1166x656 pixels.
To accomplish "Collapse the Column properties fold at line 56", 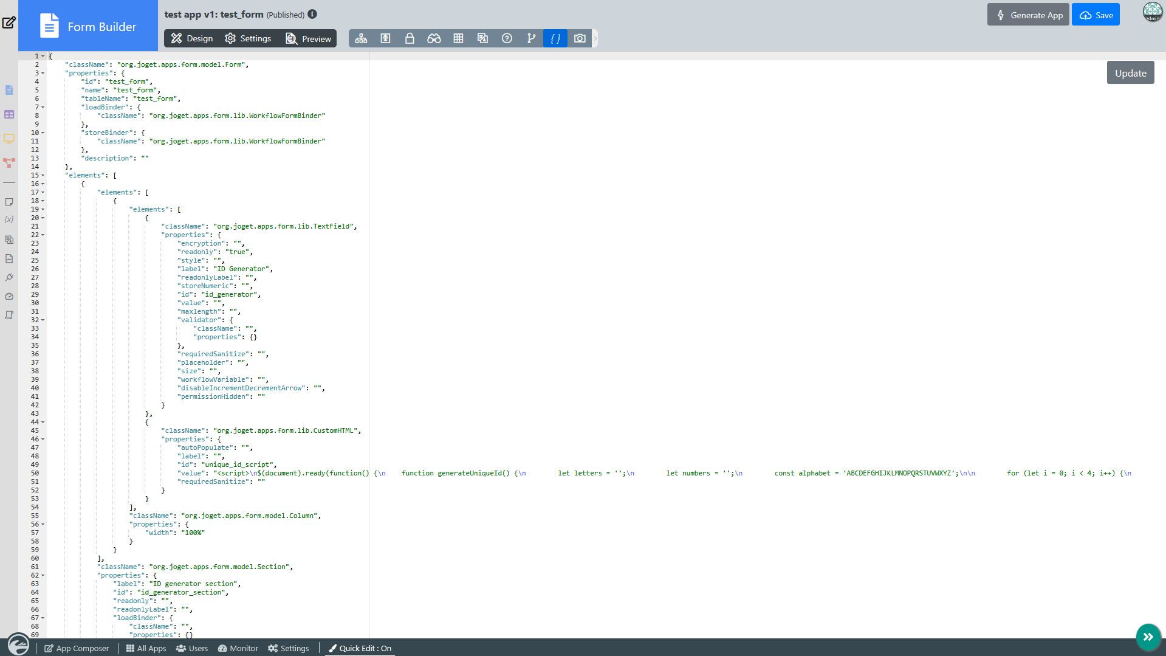I will click(43, 525).
